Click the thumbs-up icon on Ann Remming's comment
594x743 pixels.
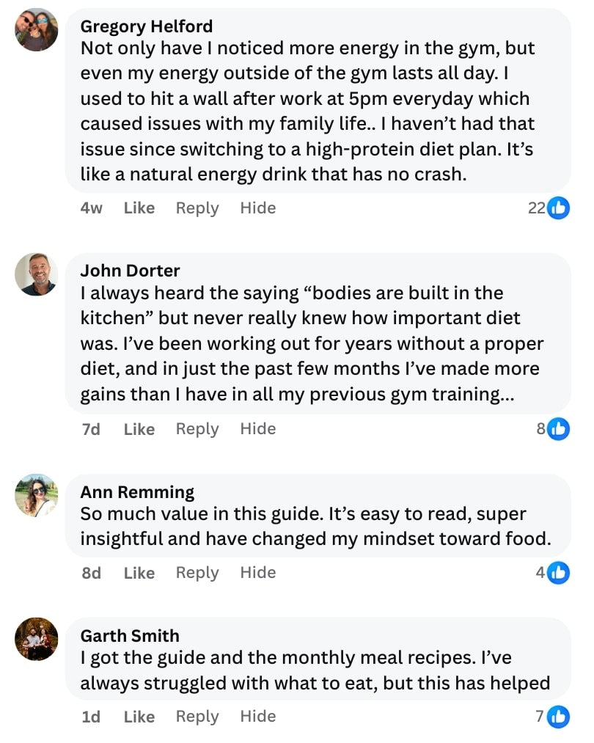(558, 573)
